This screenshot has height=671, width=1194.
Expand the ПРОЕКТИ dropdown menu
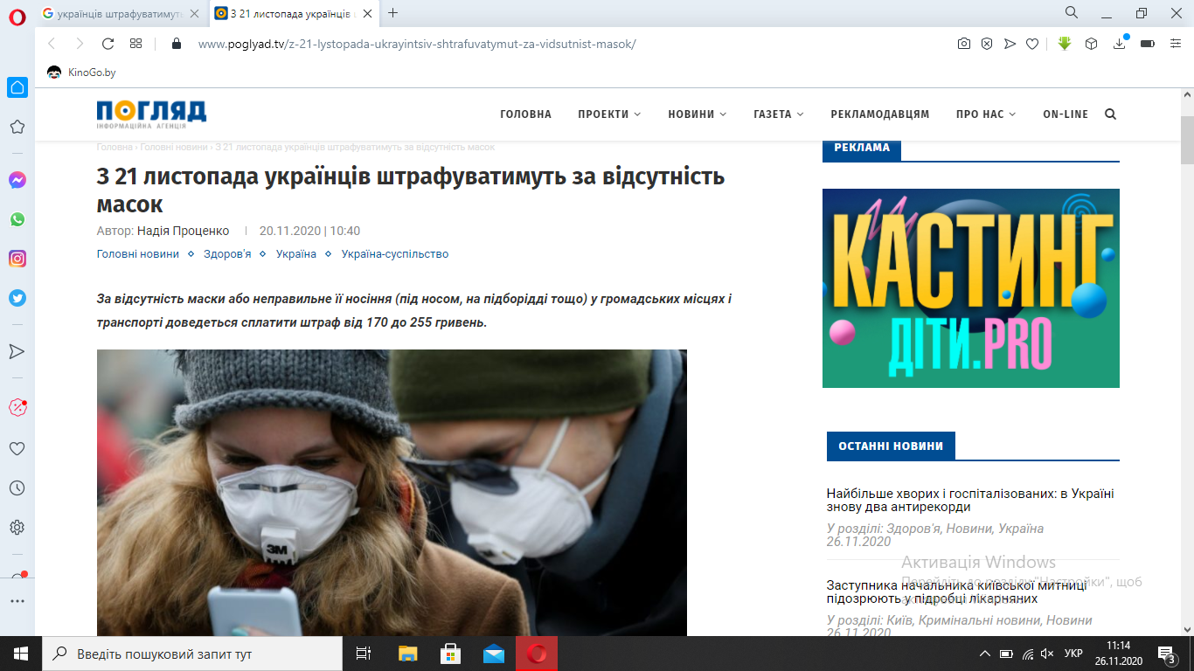tap(609, 114)
